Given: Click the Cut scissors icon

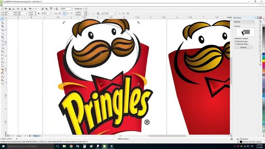Looking at the screenshot, I should pos(18,9).
